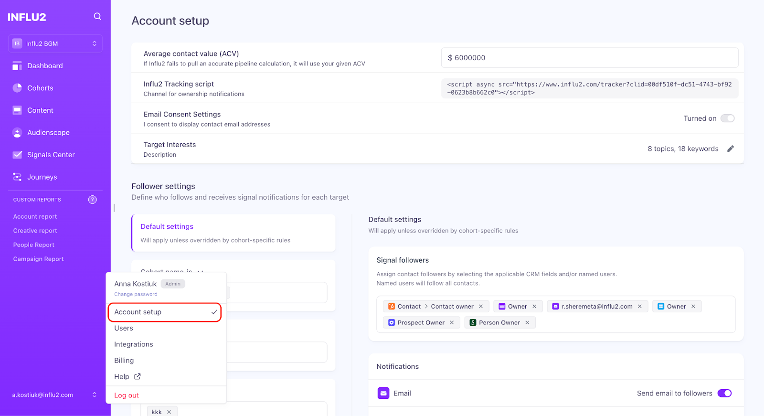Screen dimensions: 764x416
Task: Go to Signals Center page
Action: 51,155
